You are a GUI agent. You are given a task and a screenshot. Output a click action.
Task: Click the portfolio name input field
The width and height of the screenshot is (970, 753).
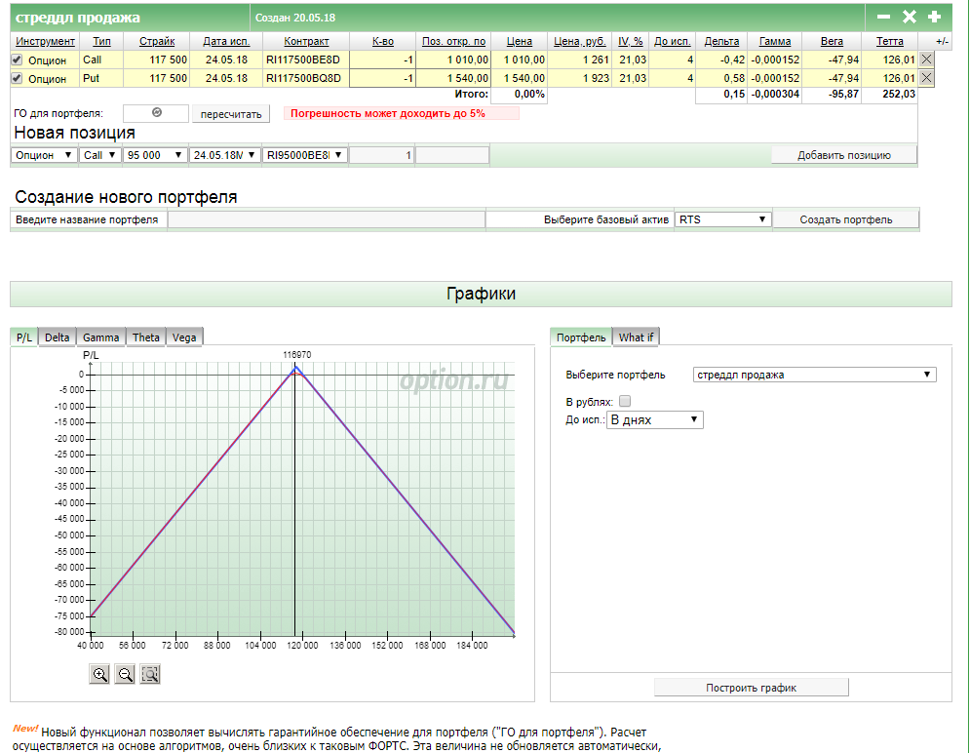pyautogui.click(x=326, y=220)
